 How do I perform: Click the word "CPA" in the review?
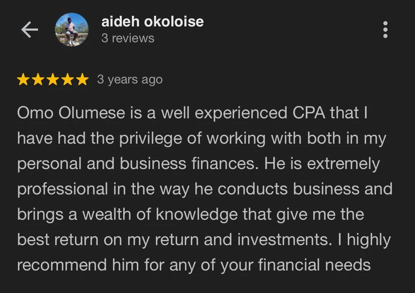point(309,113)
